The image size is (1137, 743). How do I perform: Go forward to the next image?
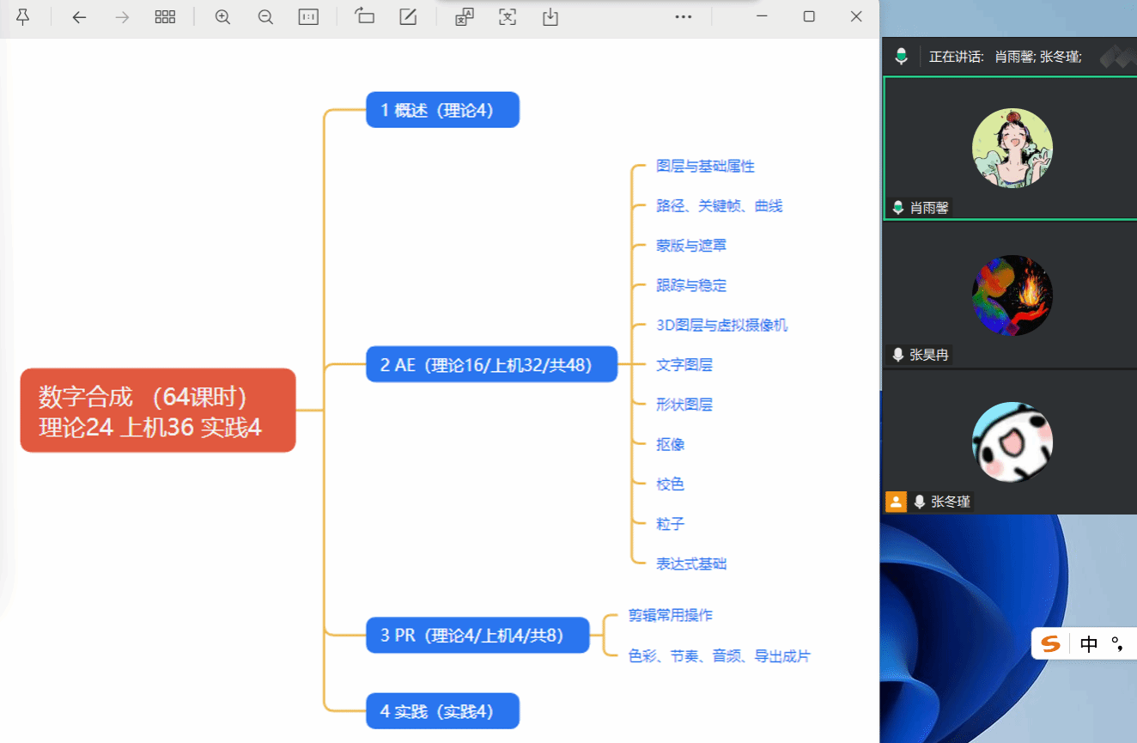tap(122, 17)
